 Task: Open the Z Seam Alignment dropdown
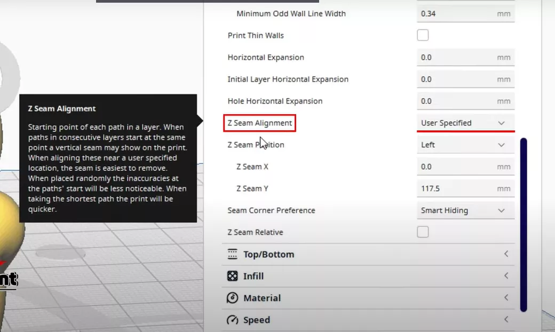tap(465, 123)
